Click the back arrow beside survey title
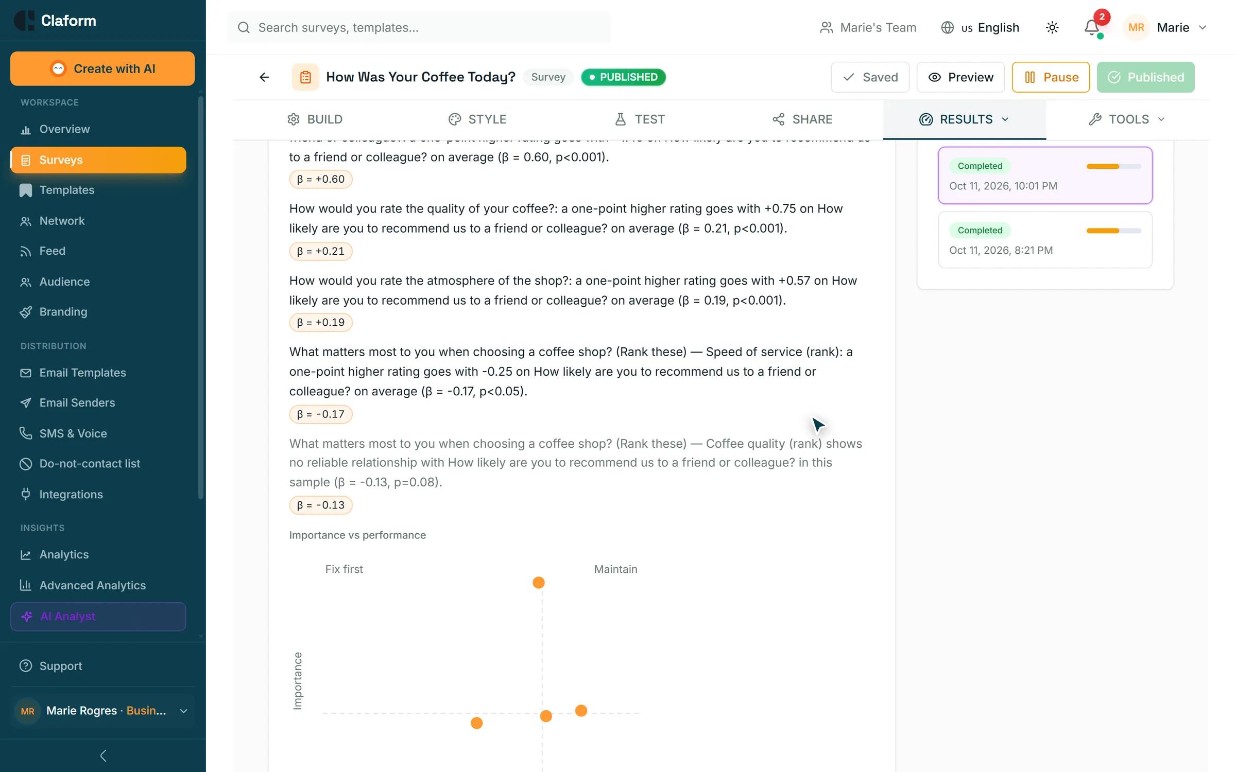Viewport: 1236px width, 772px height. pyautogui.click(x=264, y=77)
